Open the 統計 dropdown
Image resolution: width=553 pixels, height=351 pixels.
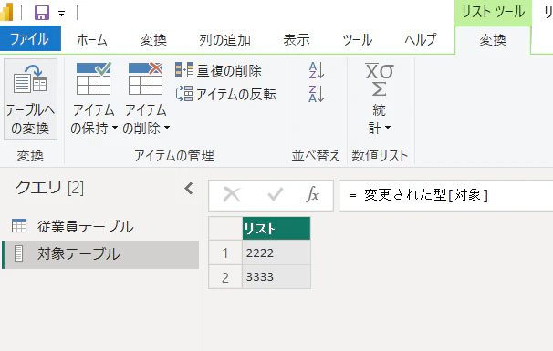click(x=380, y=98)
